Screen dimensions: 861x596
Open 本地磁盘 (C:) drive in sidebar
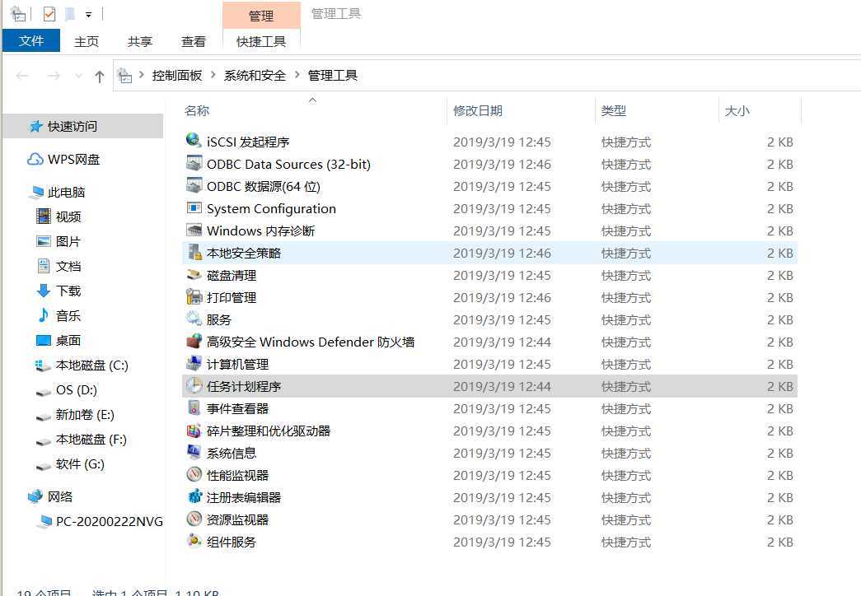pyautogui.click(x=91, y=365)
